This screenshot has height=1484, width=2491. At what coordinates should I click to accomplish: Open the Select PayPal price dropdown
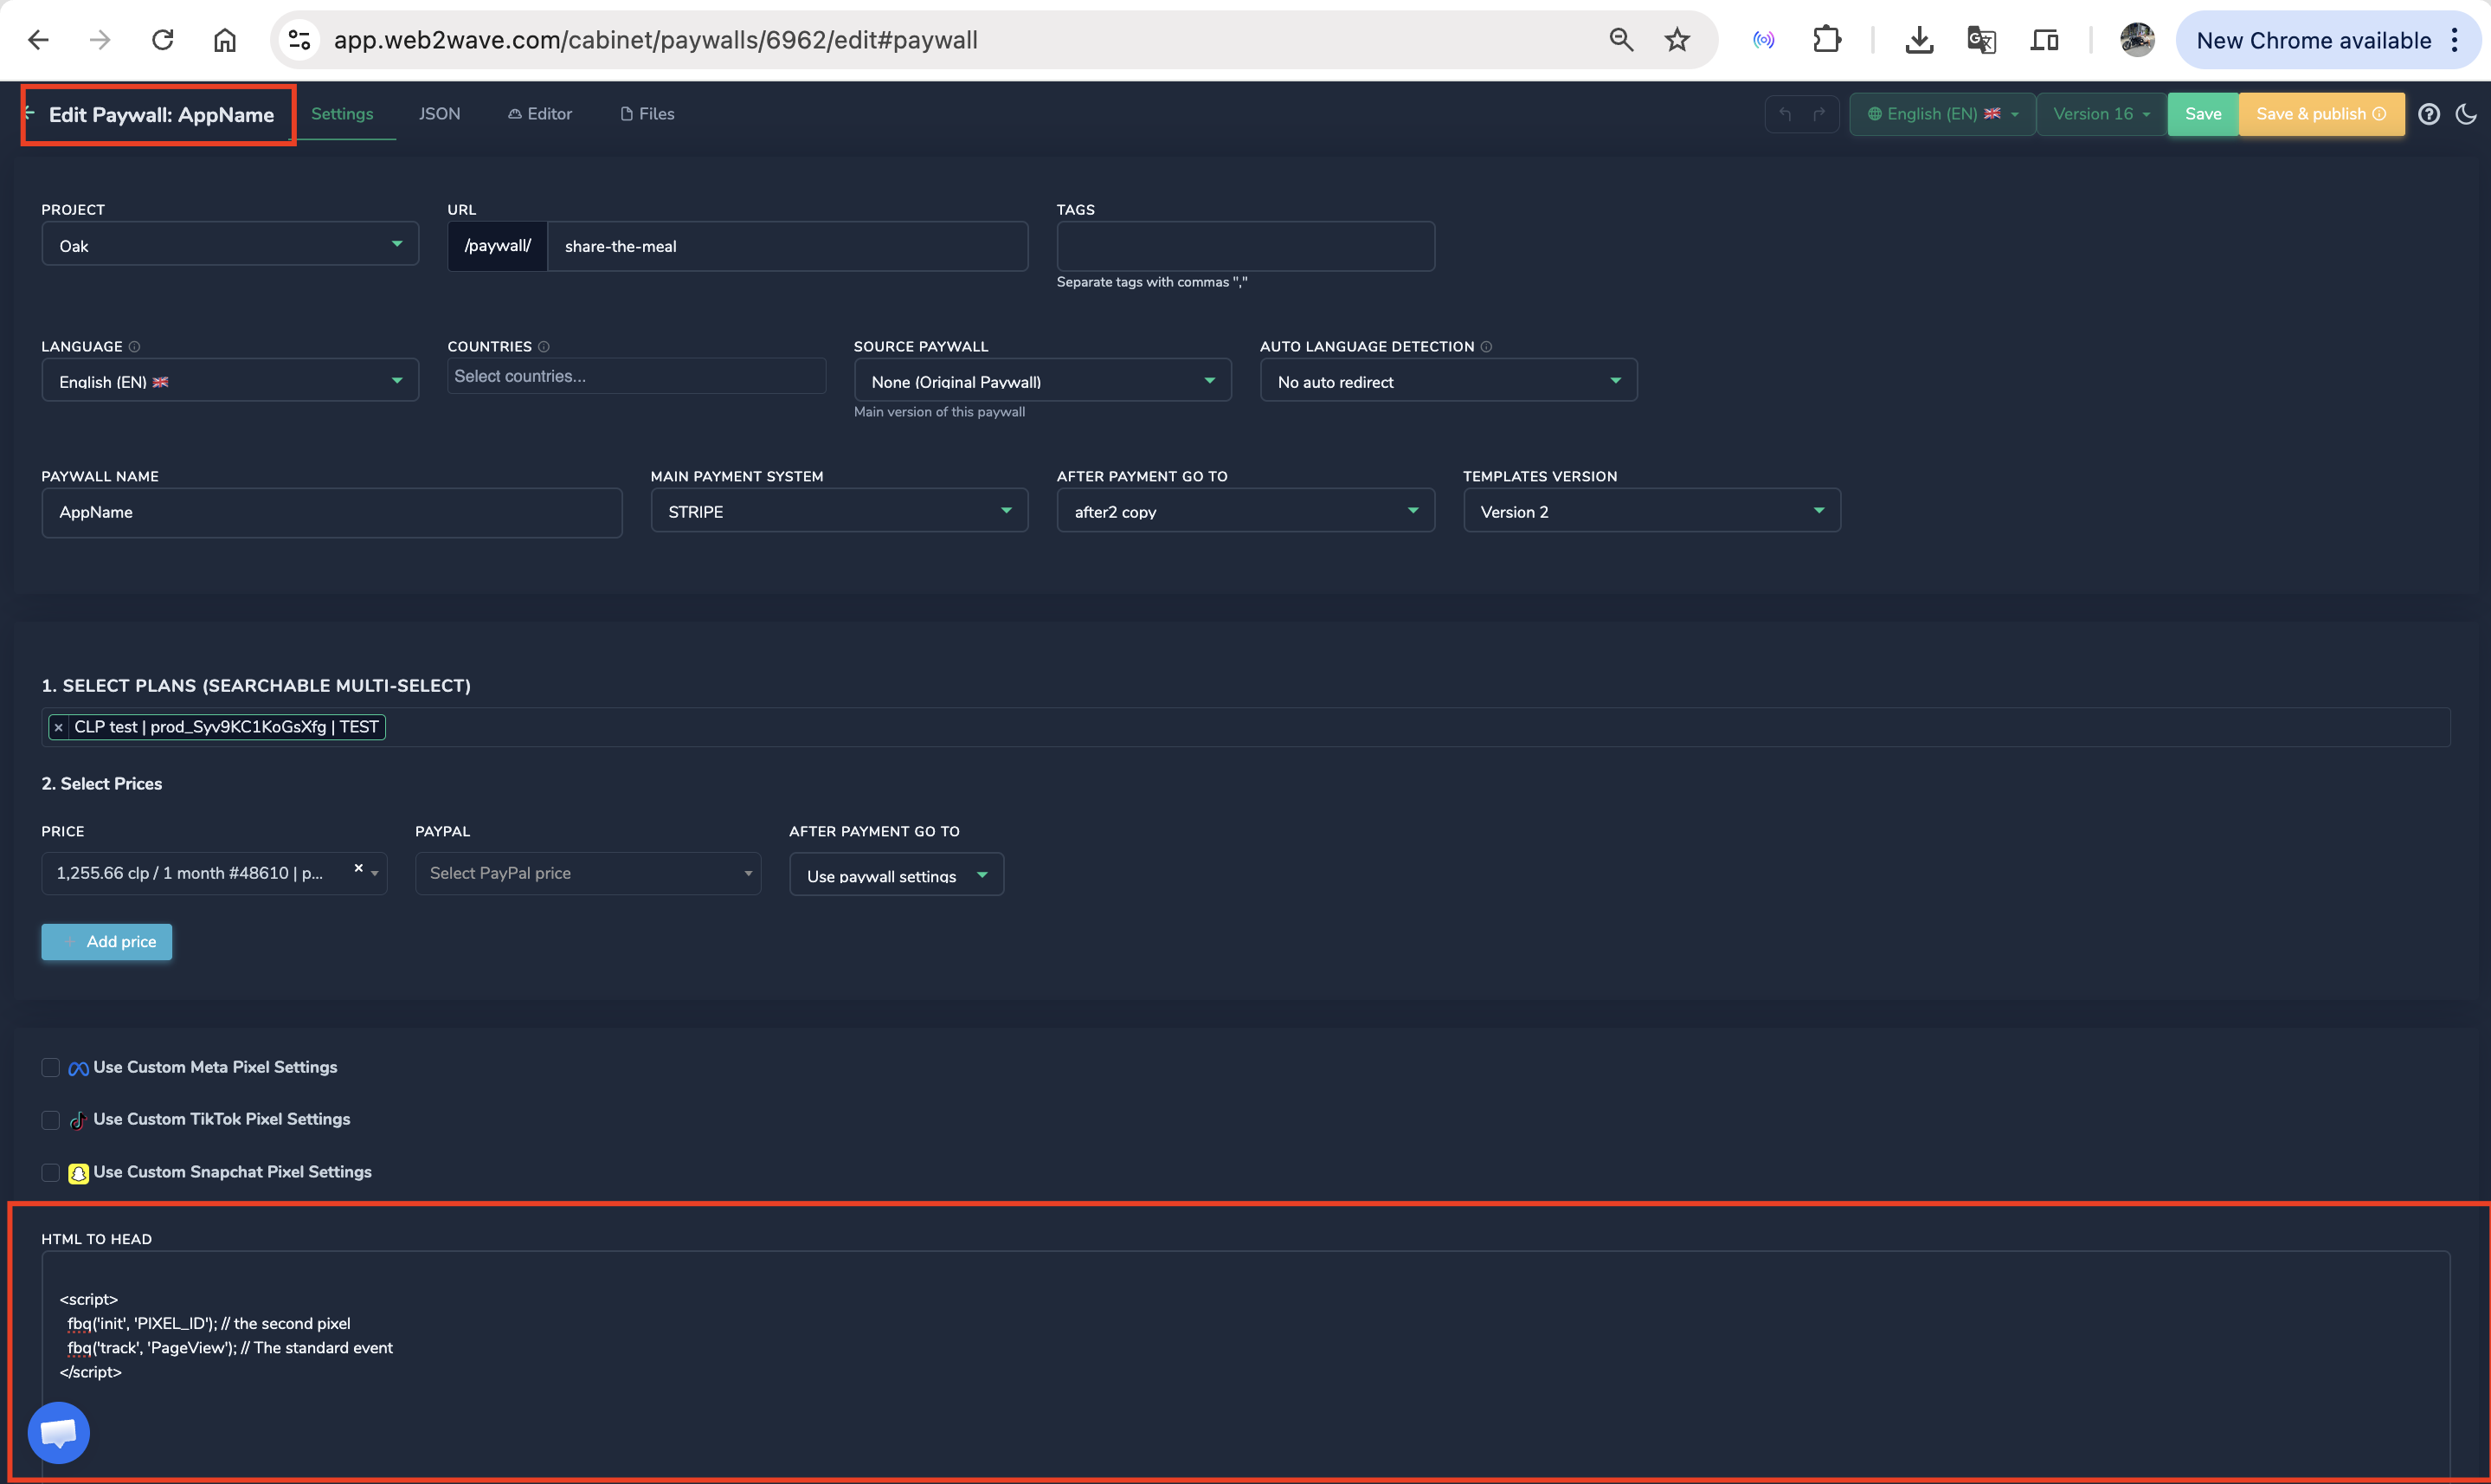[x=588, y=873]
